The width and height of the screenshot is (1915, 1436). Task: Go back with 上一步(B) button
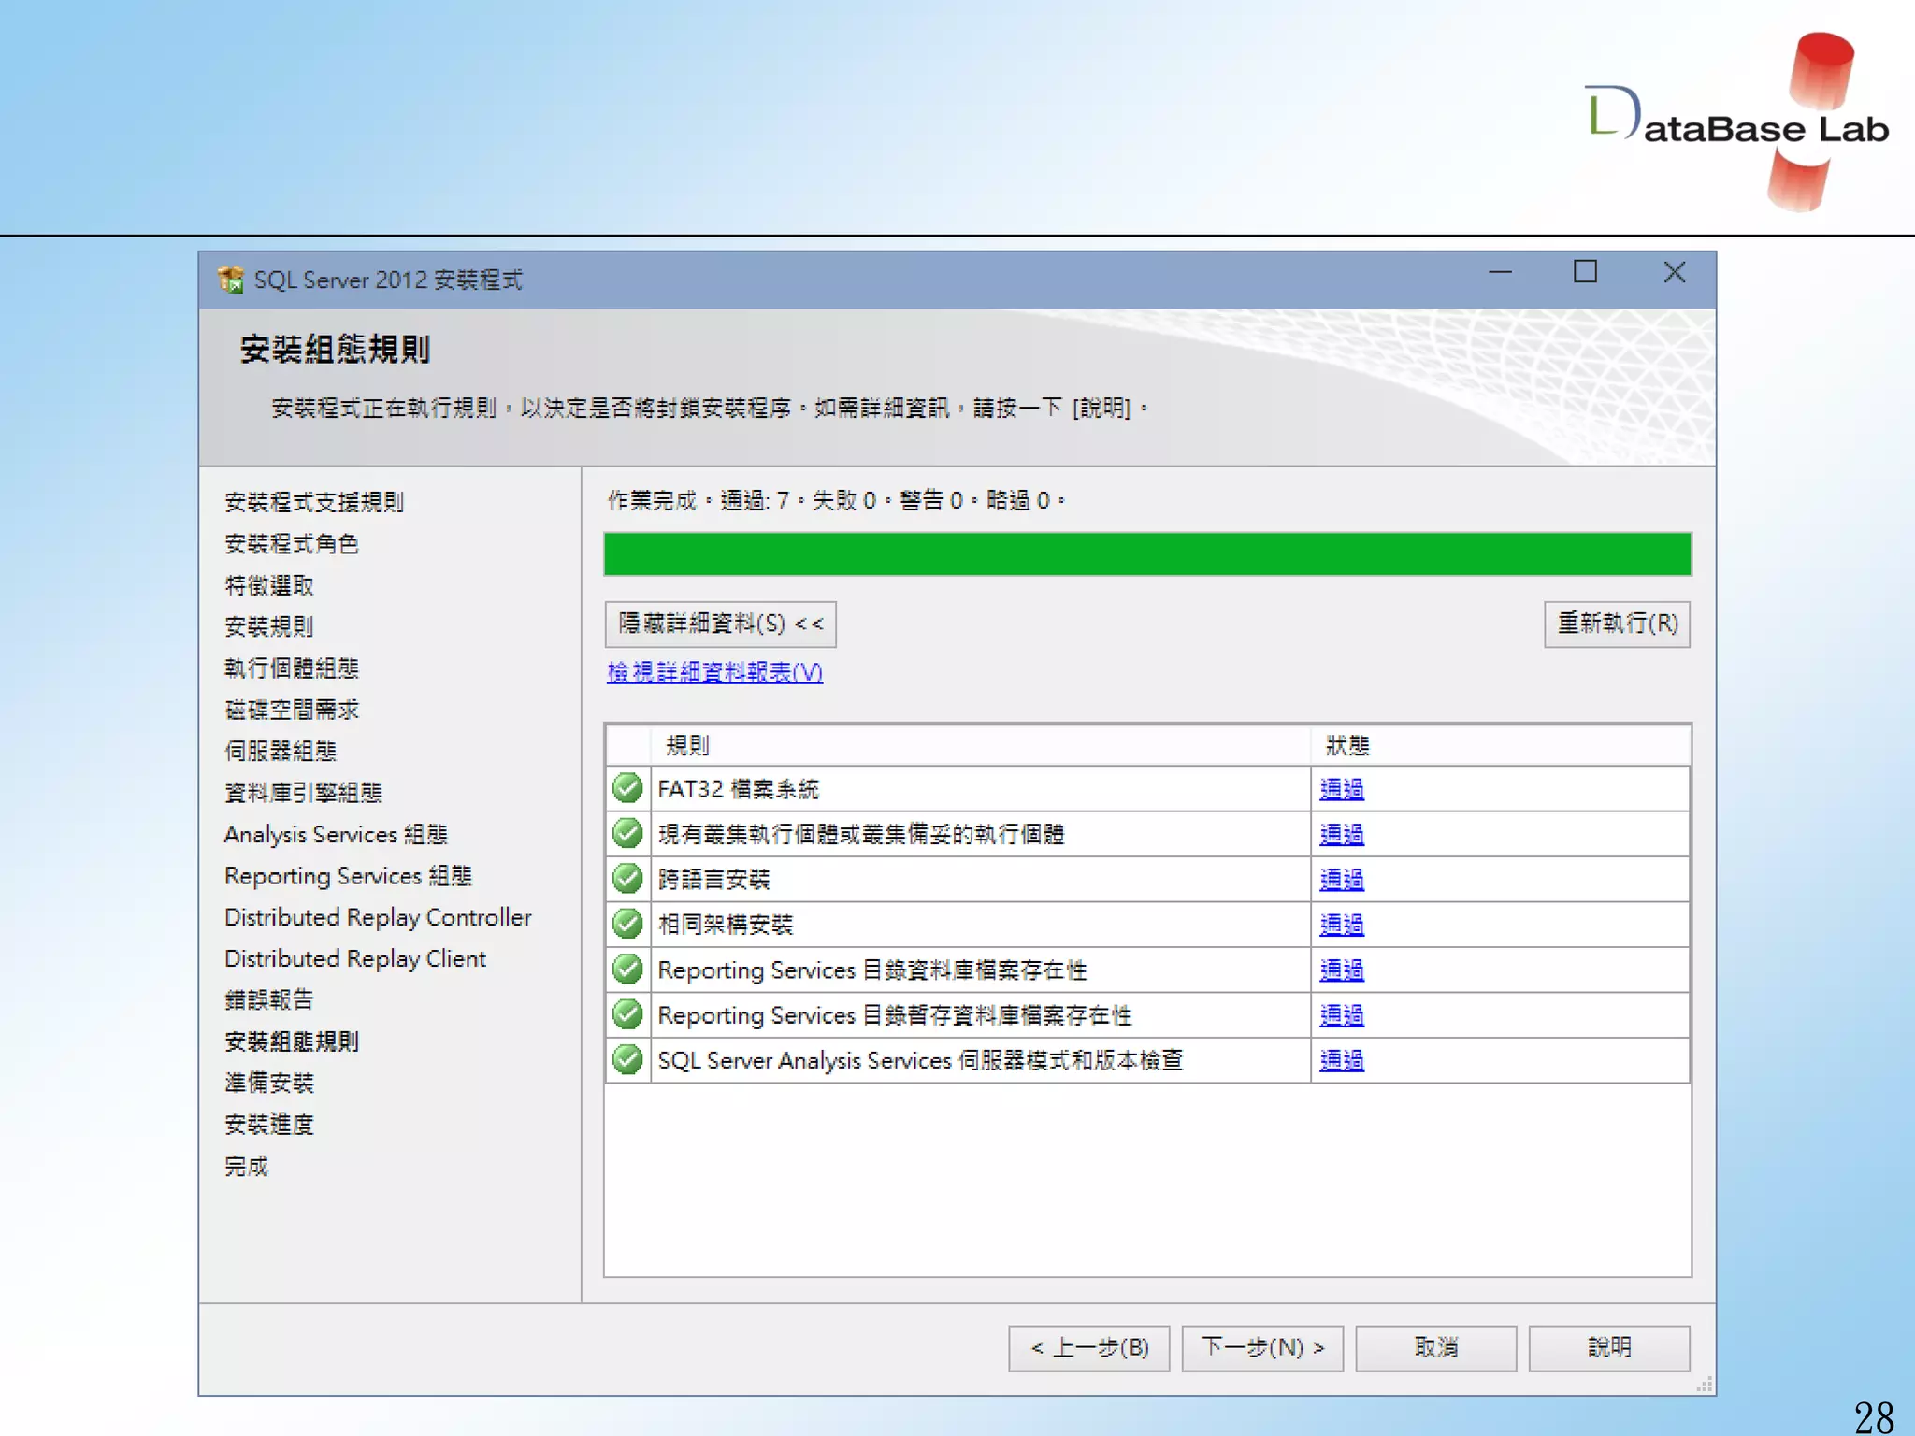[x=1088, y=1347]
